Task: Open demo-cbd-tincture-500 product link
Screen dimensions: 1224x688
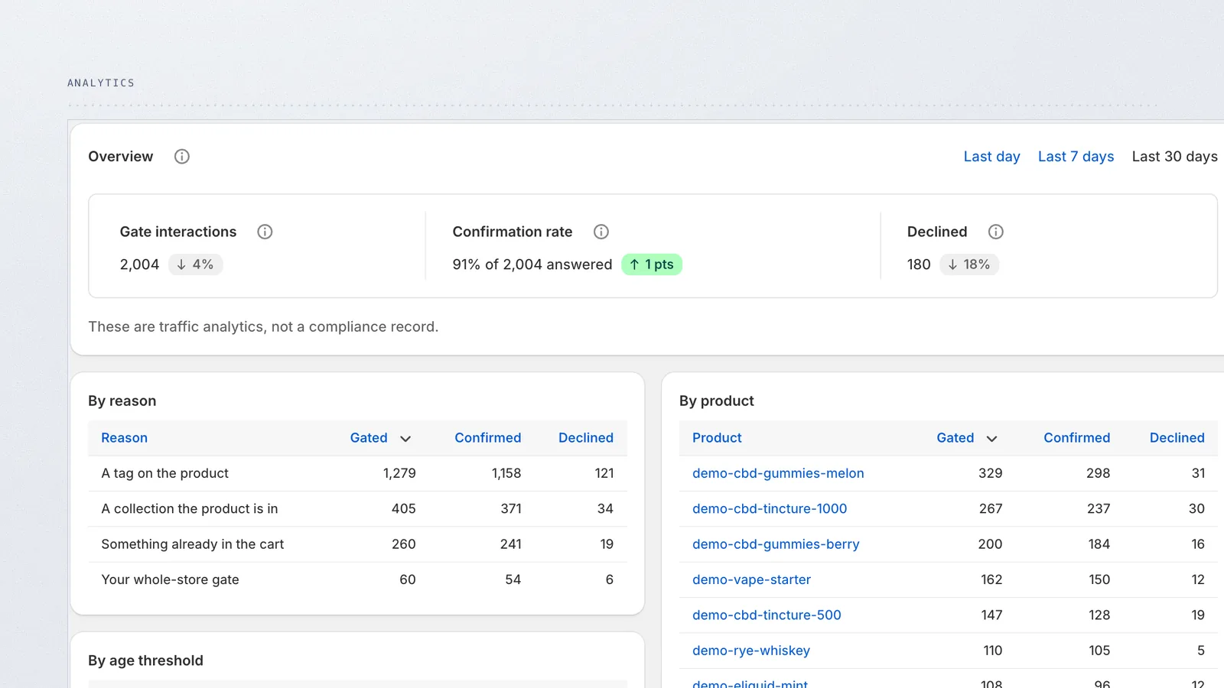Action: [767, 615]
